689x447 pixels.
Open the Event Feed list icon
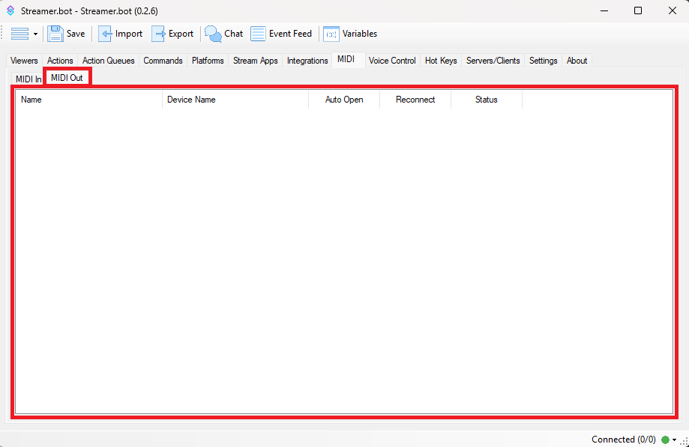(x=258, y=34)
